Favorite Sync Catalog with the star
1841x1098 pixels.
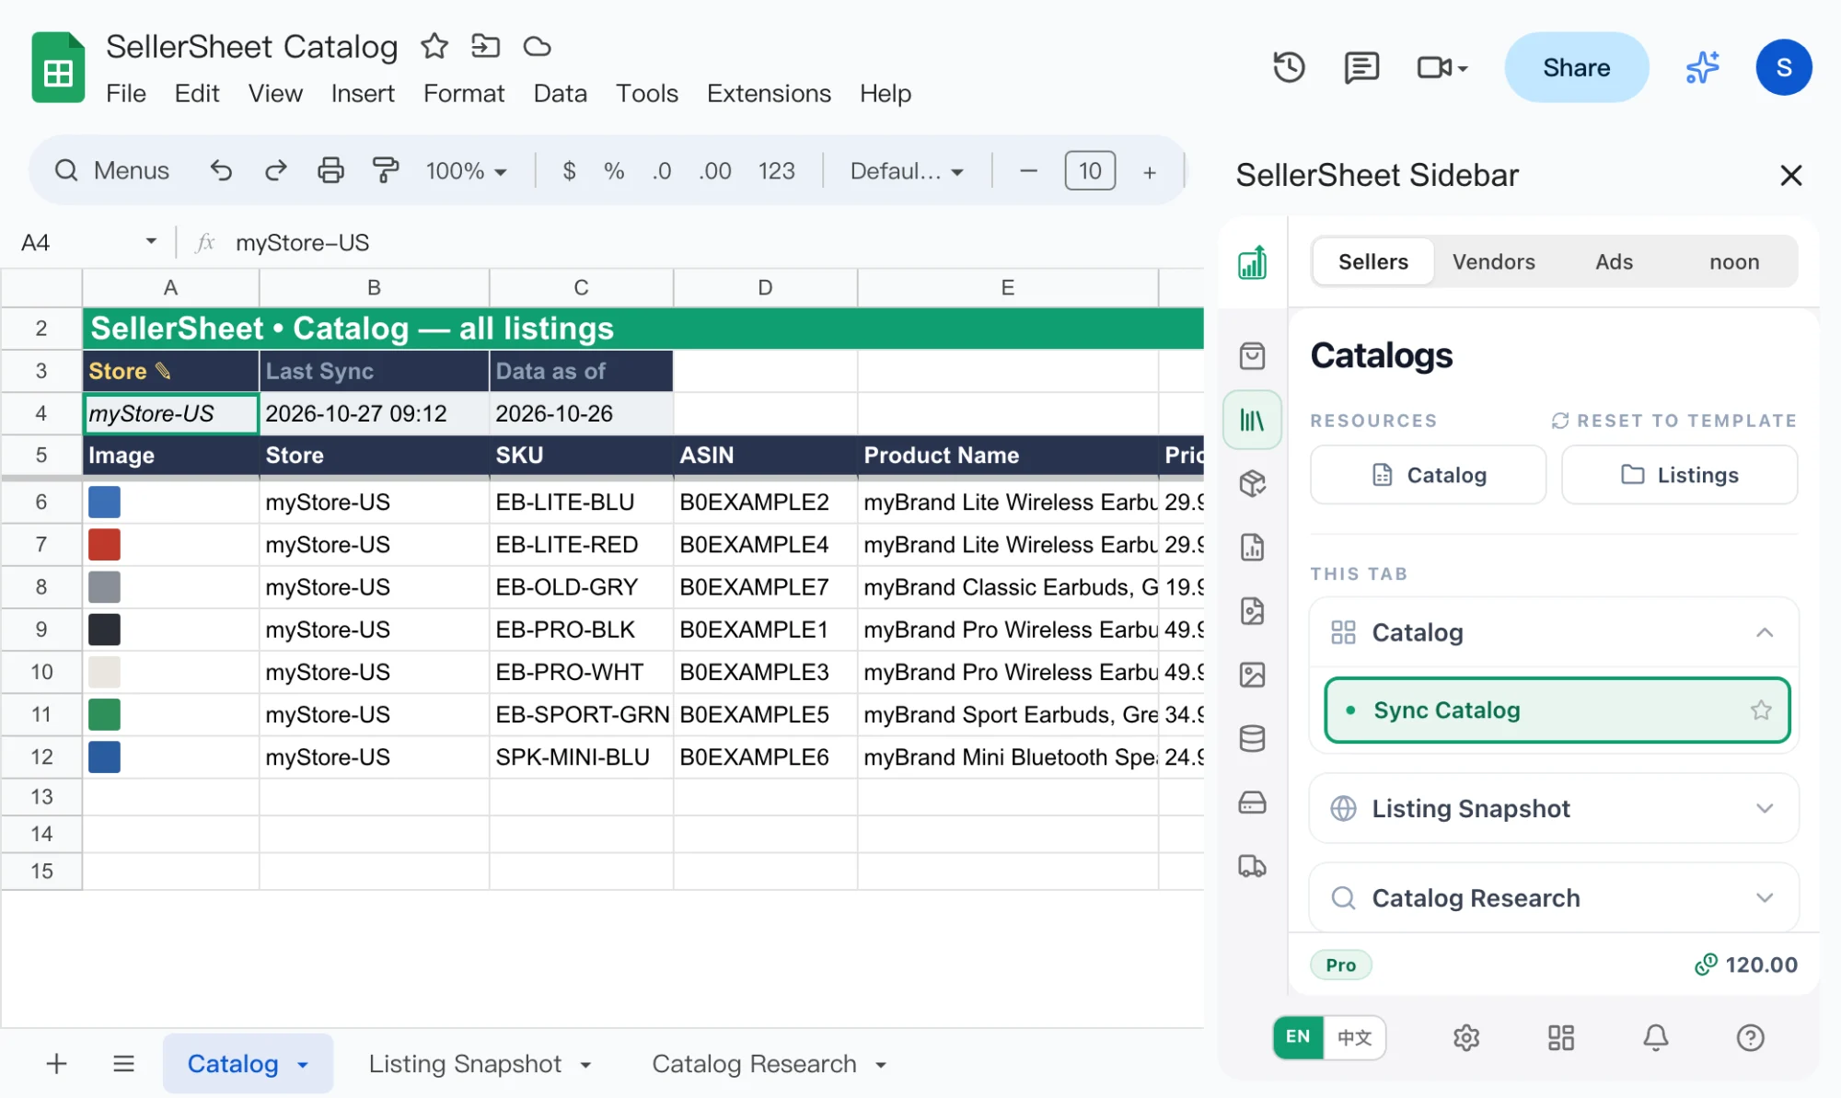(x=1761, y=711)
